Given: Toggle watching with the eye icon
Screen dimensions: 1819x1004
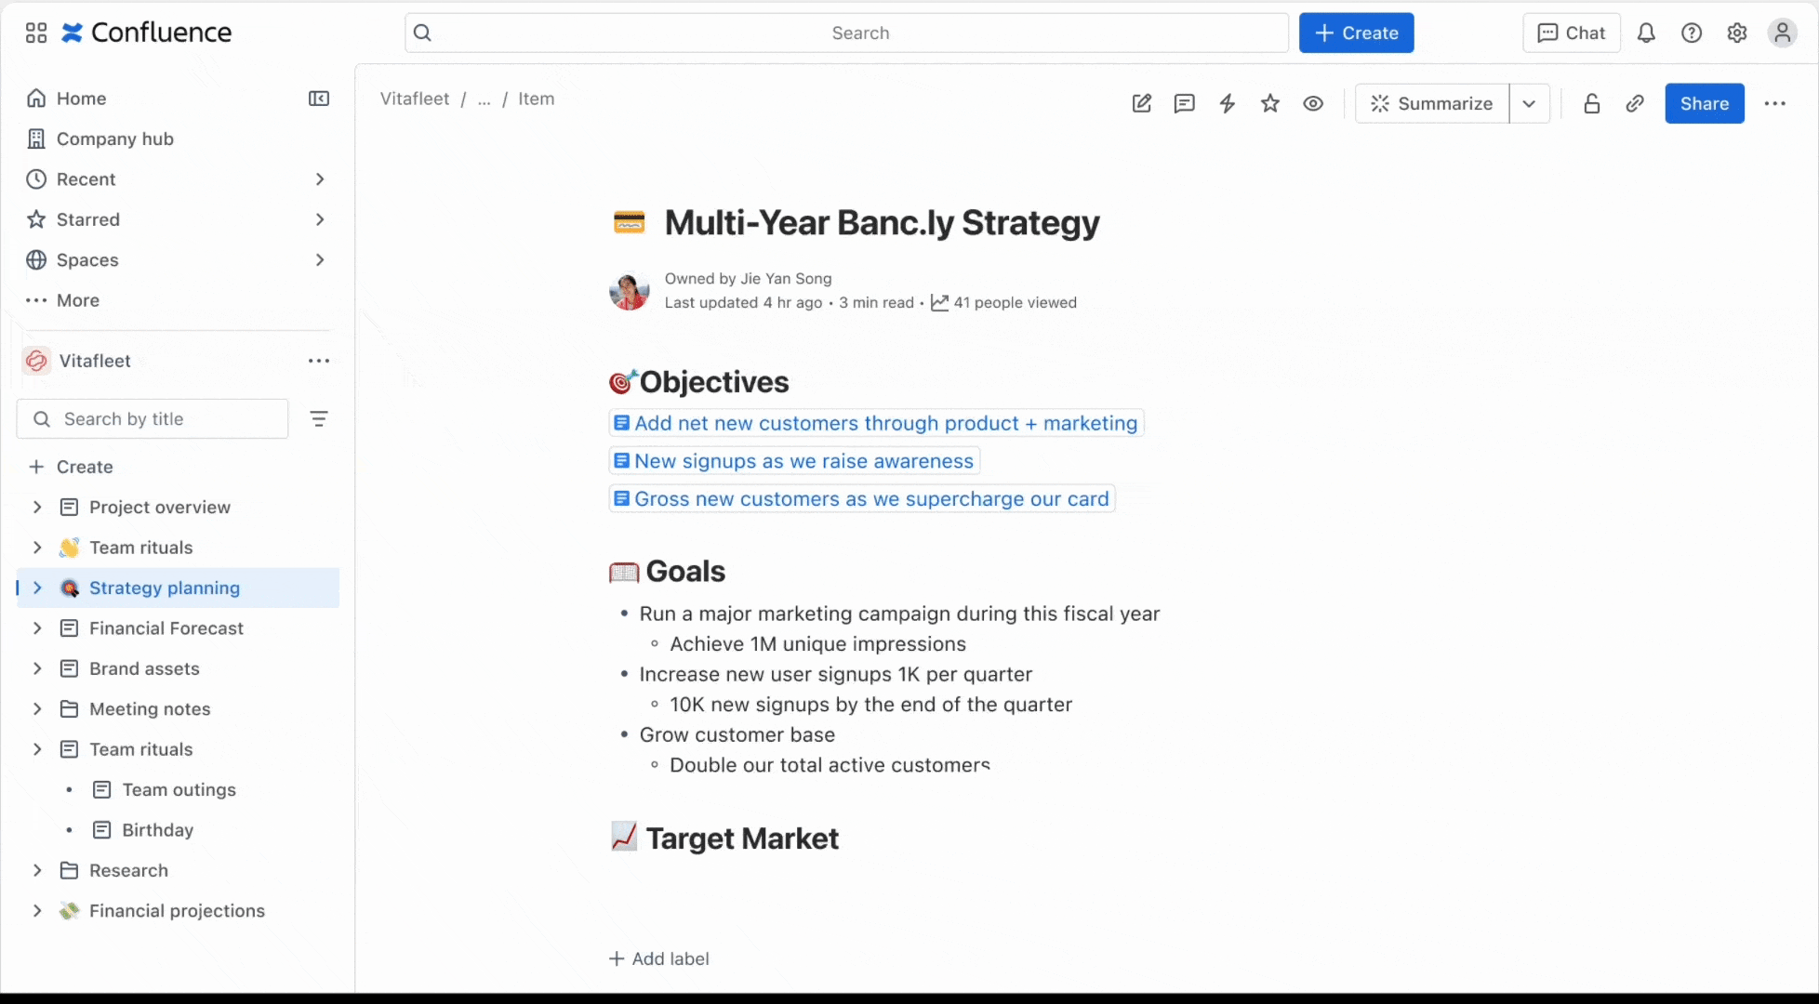Looking at the screenshot, I should click(1313, 103).
